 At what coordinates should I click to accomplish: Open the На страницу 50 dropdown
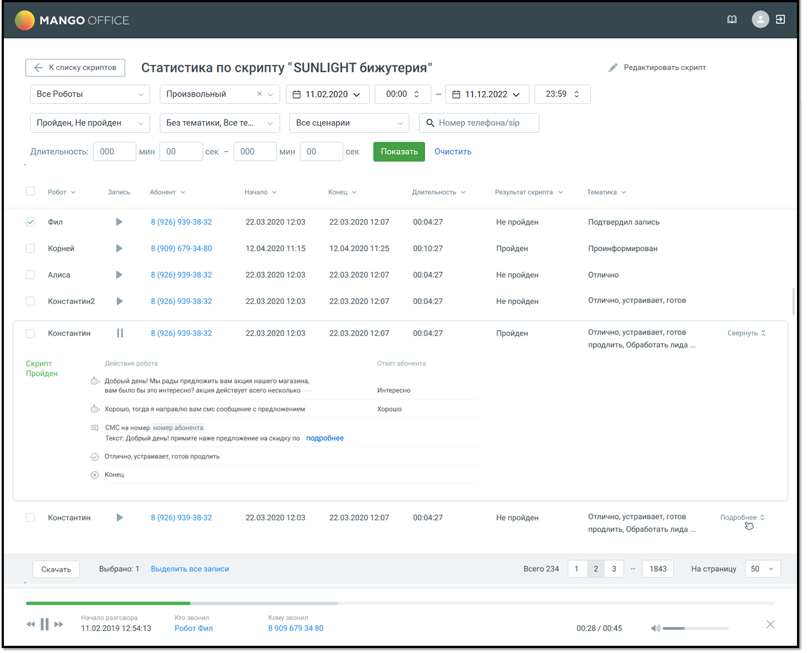click(x=763, y=569)
